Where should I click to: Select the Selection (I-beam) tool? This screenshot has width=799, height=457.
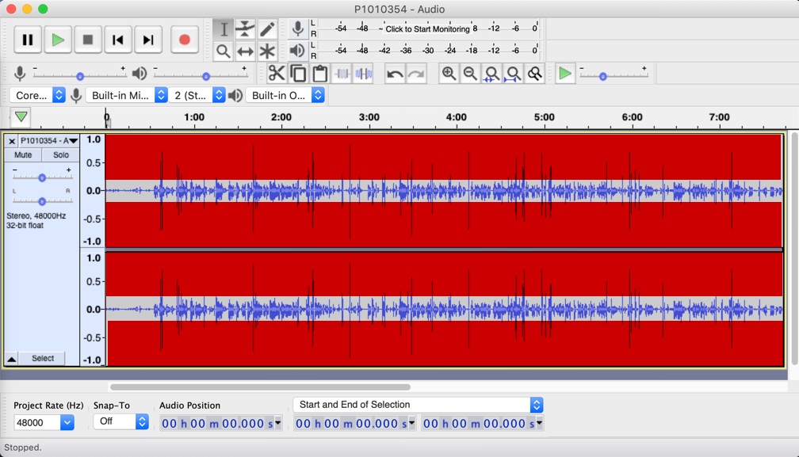tap(224, 29)
